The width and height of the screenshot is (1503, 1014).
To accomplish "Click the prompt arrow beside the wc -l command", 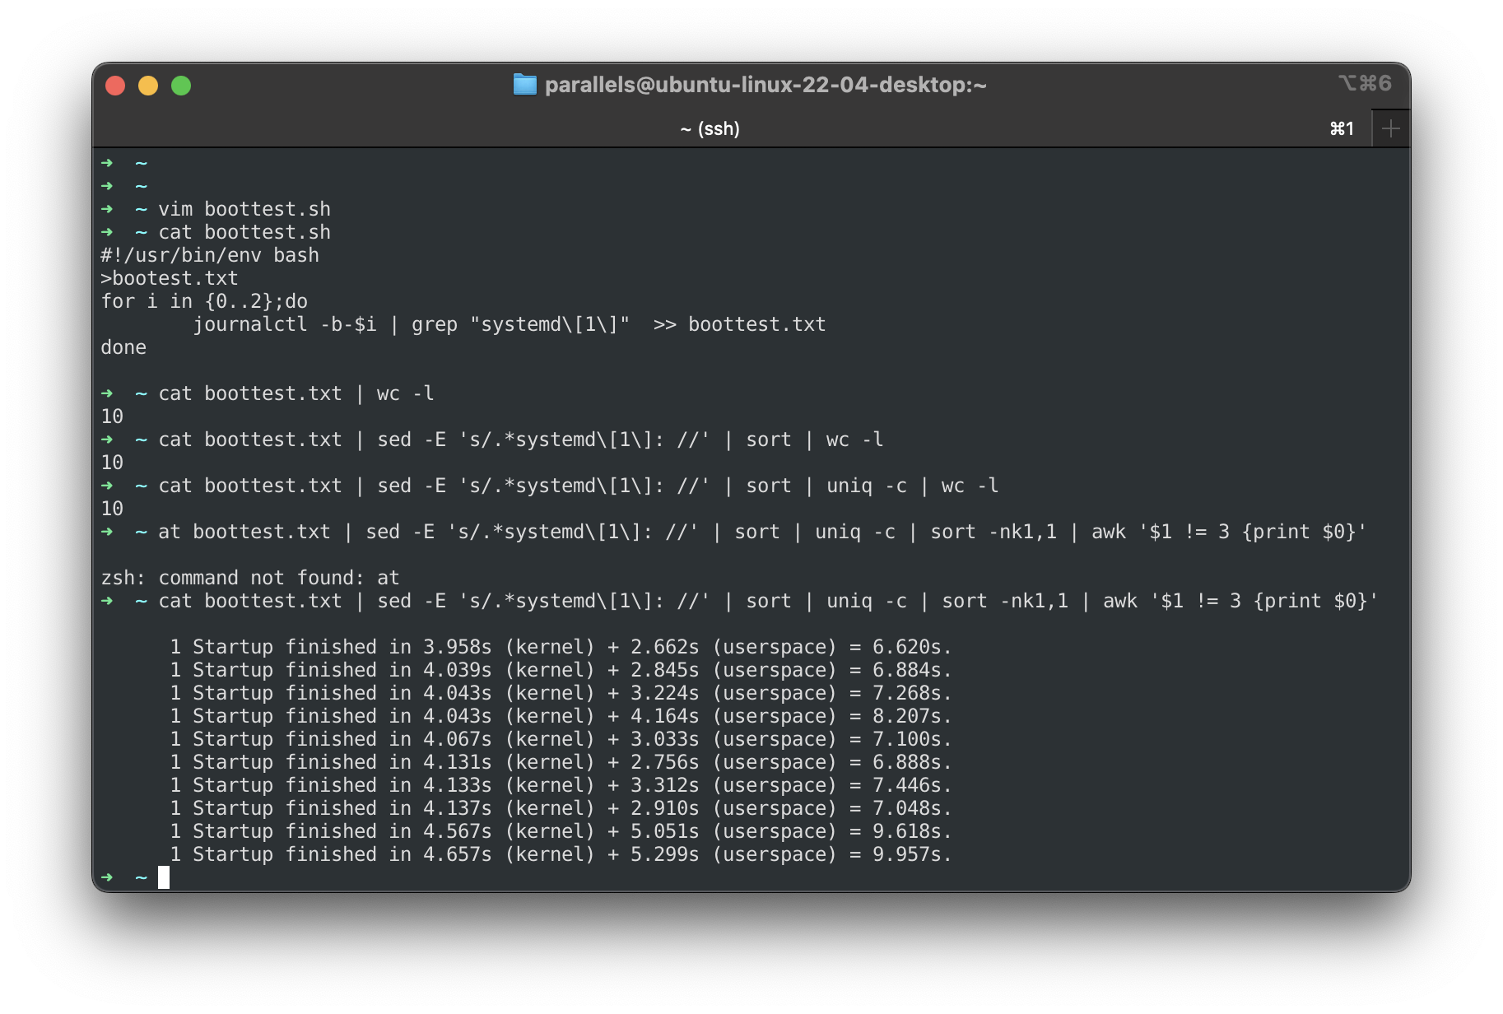I will (x=108, y=393).
